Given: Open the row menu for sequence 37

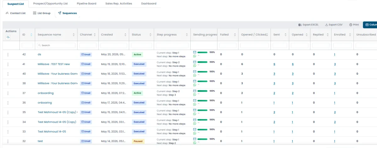Looking at the screenshot, I should click(8, 93).
